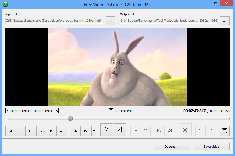Click the selection end scissors icon above timeline
Image resolution: width=235 pixels, height=156 pixels.
click(57, 111)
